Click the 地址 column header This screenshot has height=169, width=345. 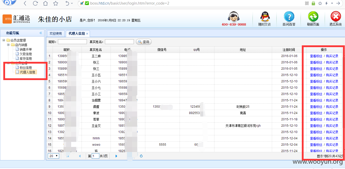243,50
